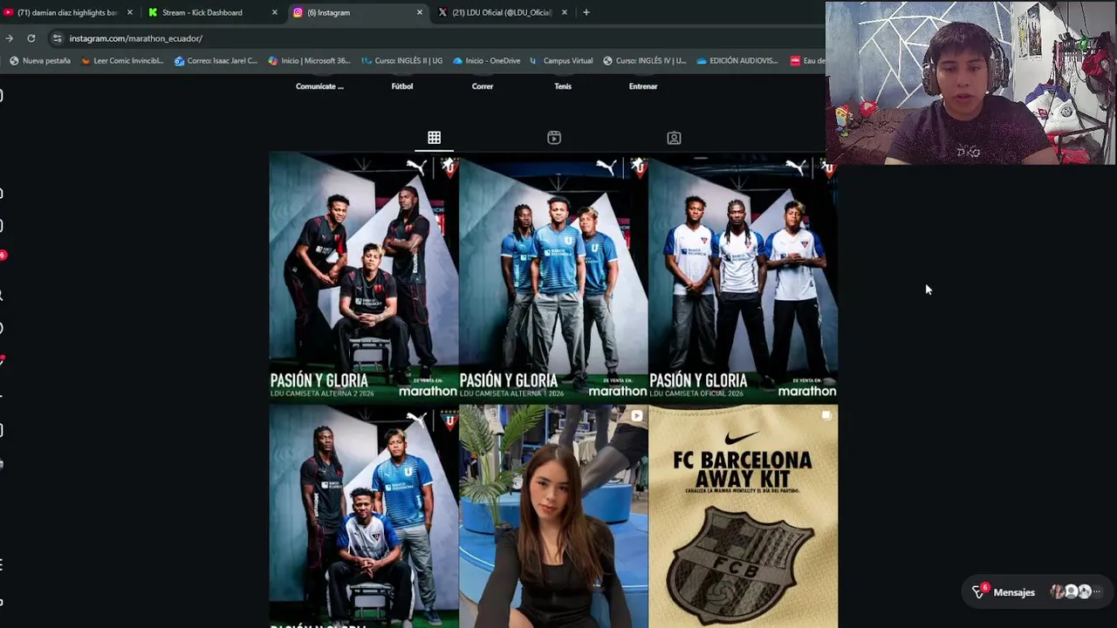Viewport: 1117px width, 628px height.
Task: Open the Nueva pestaña bookmark
Action: pyautogui.click(x=40, y=61)
